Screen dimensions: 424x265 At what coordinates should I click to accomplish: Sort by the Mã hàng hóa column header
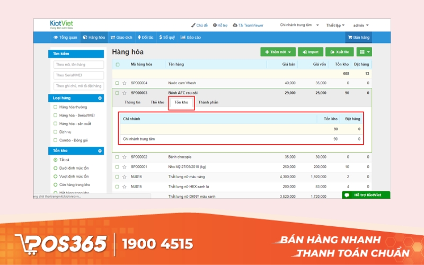(142, 64)
